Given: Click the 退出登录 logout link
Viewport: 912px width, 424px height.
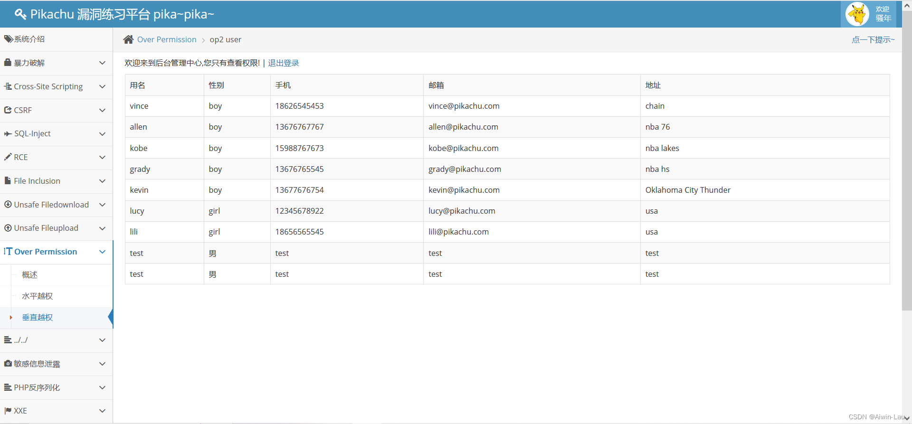Looking at the screenshot, I should (284, 63).
